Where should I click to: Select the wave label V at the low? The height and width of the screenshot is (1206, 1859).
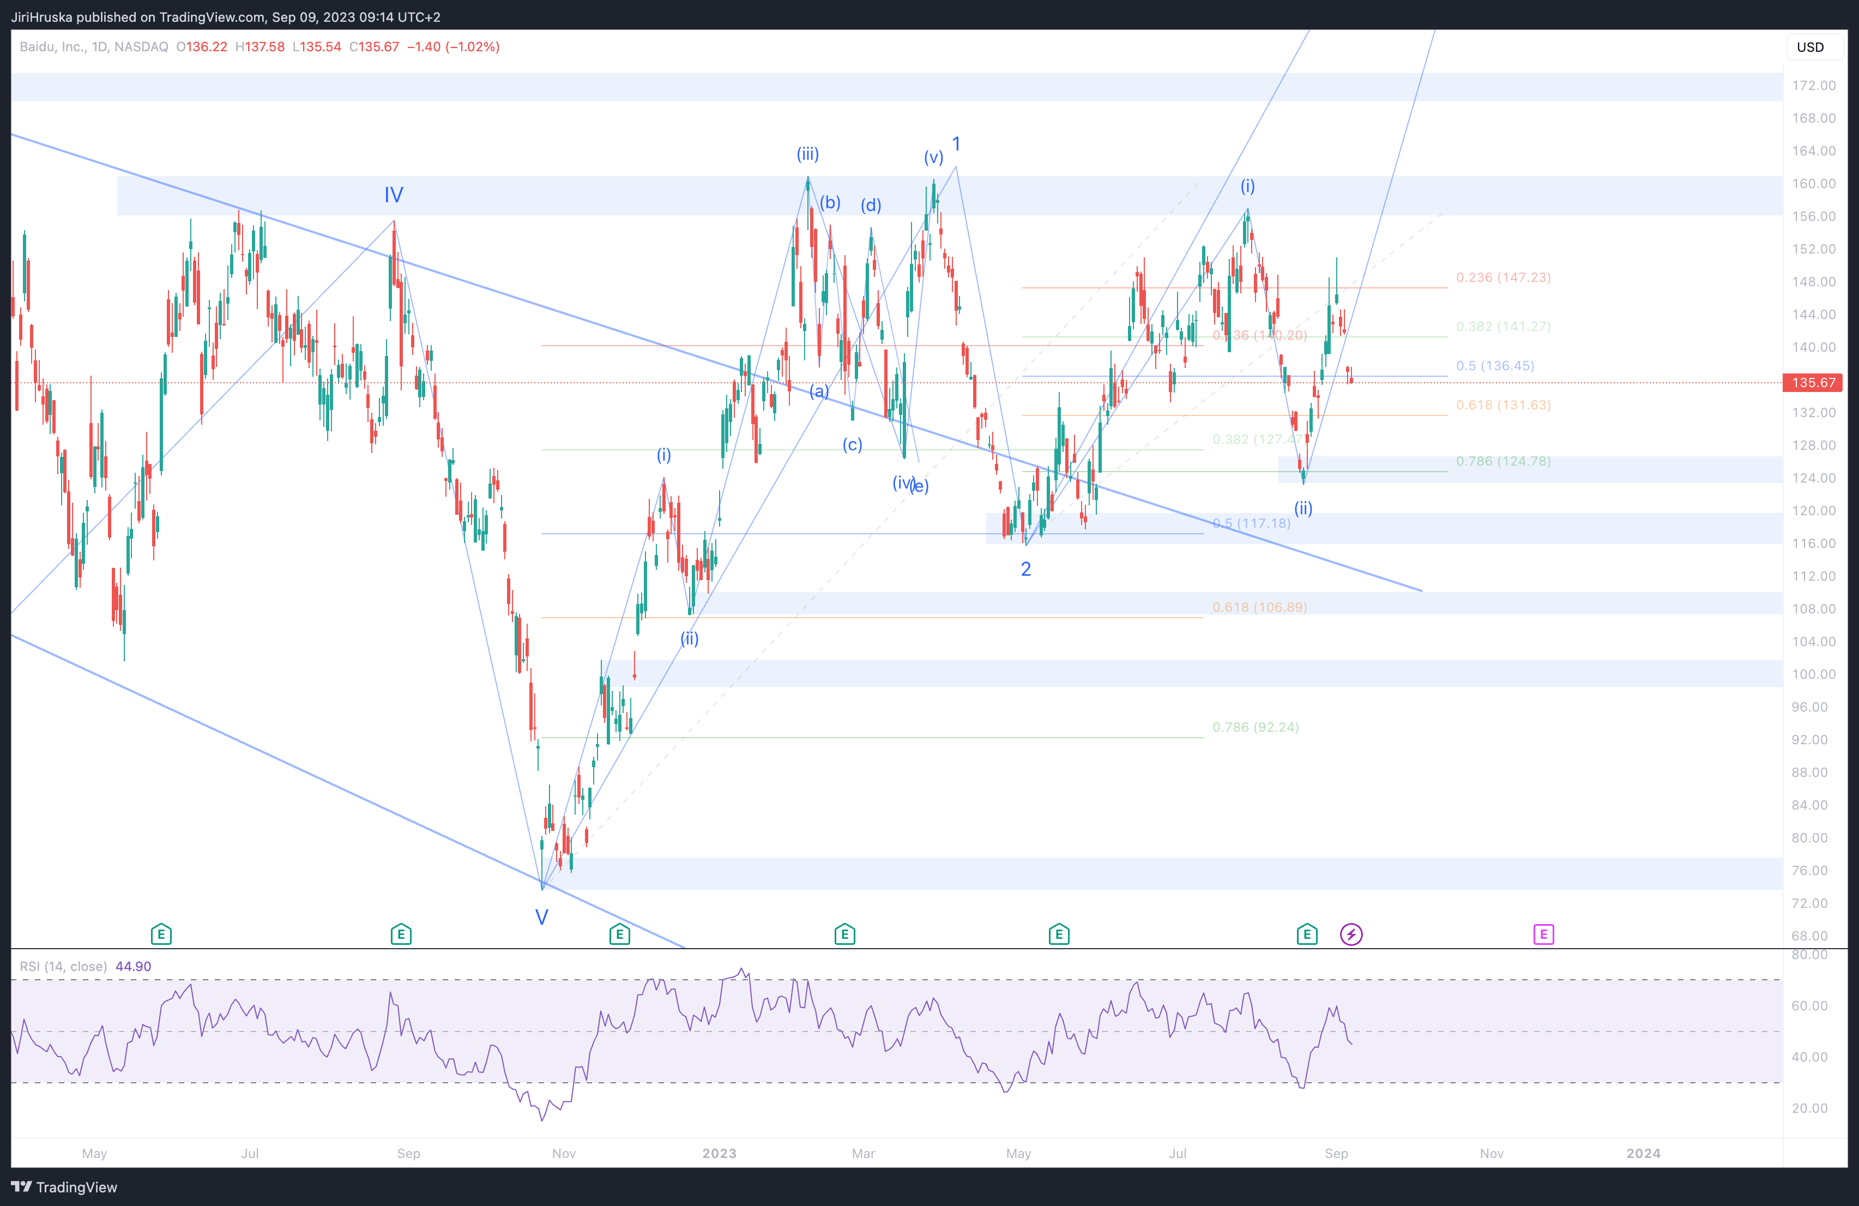pyautogui.click(x=541, y=917)
